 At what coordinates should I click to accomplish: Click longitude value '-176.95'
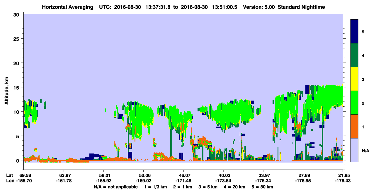tap(303, 181)
